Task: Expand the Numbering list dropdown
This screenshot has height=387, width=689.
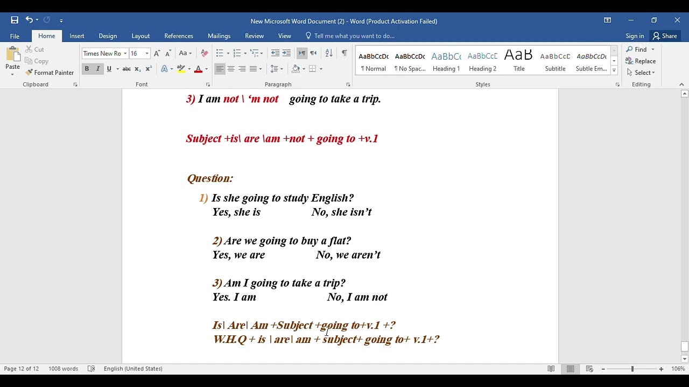Action: pos(245,53)
